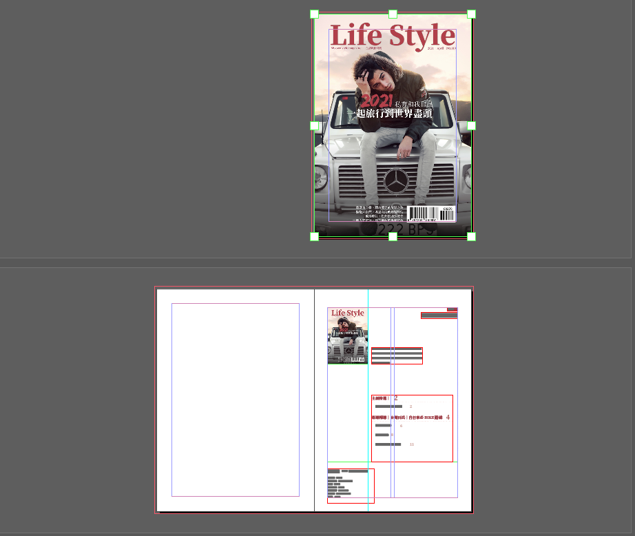Click the greeked text frame beside the thumbnail

pyautogui.click(x=397, y=355)
